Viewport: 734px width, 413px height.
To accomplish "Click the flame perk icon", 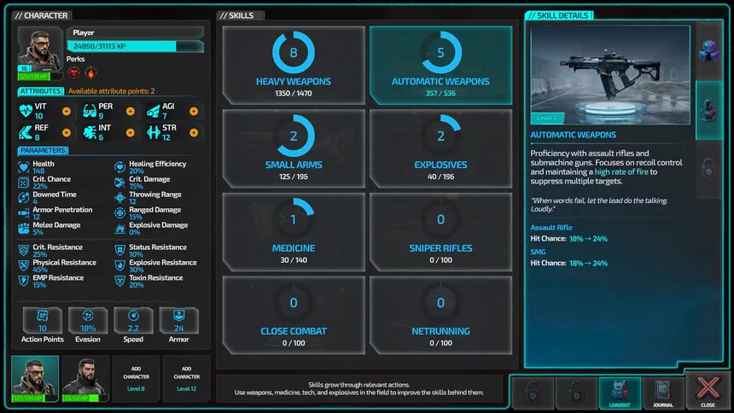I will pos(90,73).
